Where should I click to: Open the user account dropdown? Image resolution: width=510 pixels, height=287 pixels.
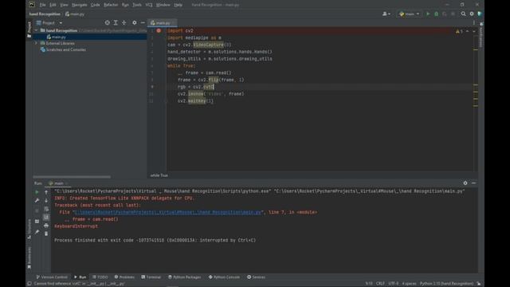coord(386,14)
